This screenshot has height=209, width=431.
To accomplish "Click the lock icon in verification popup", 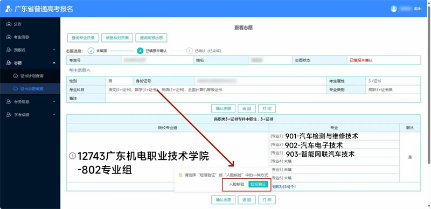I will pyautogui.click(x=180, y=175).
